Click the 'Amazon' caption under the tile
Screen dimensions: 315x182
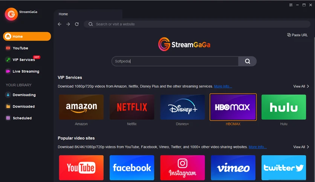(x=81, y=124)
